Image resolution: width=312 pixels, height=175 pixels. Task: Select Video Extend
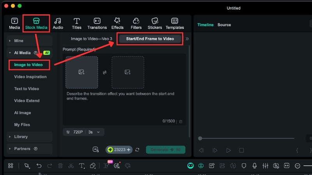pos(27,101)
